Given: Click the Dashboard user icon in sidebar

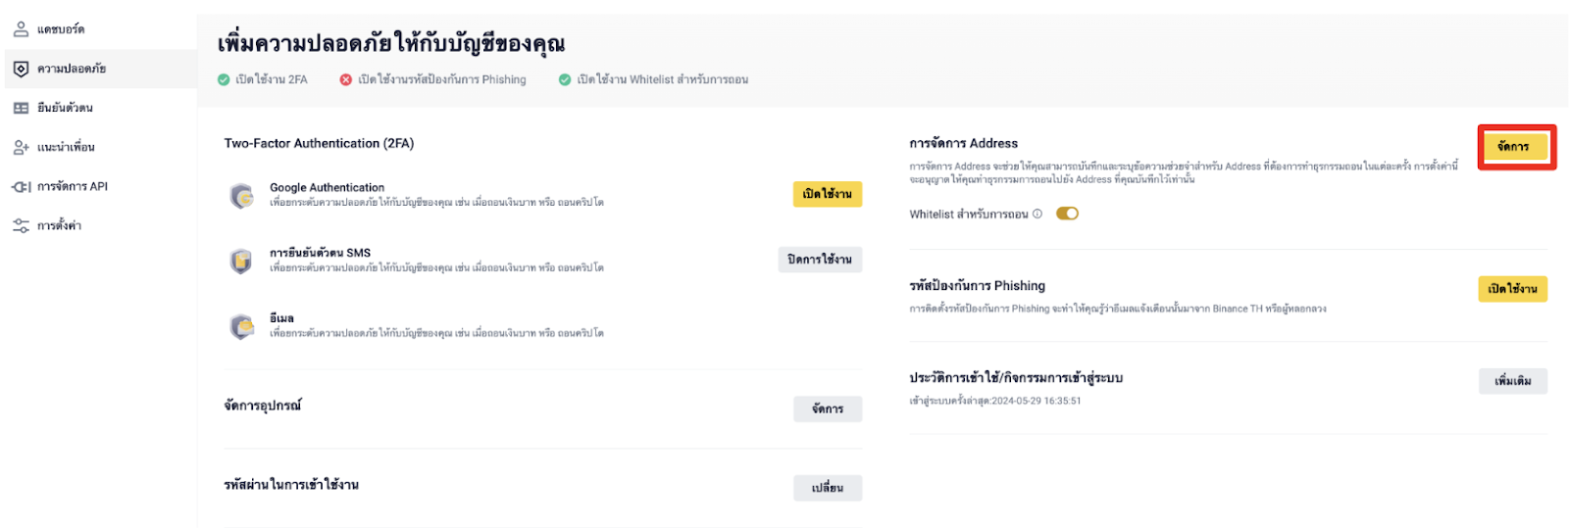Looking at the screenshot, I should [21, 29].
